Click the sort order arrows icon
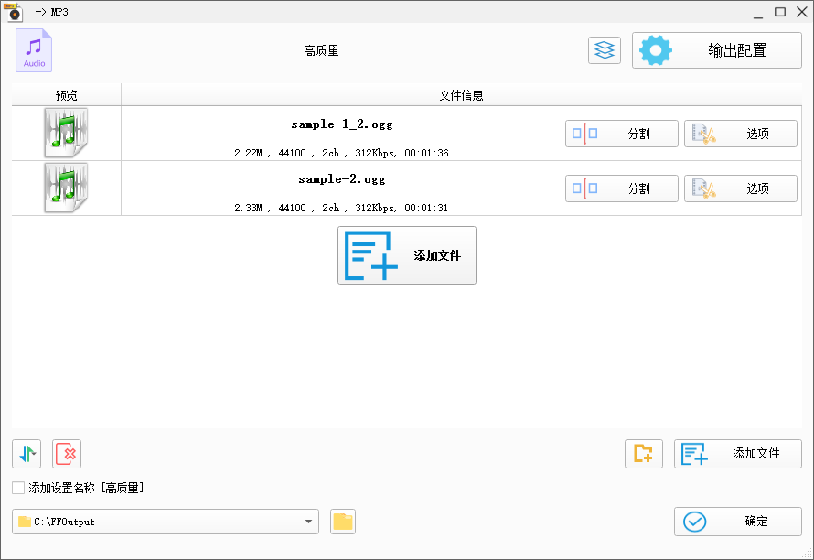This screenshot has height=560, width=814. 27,453
